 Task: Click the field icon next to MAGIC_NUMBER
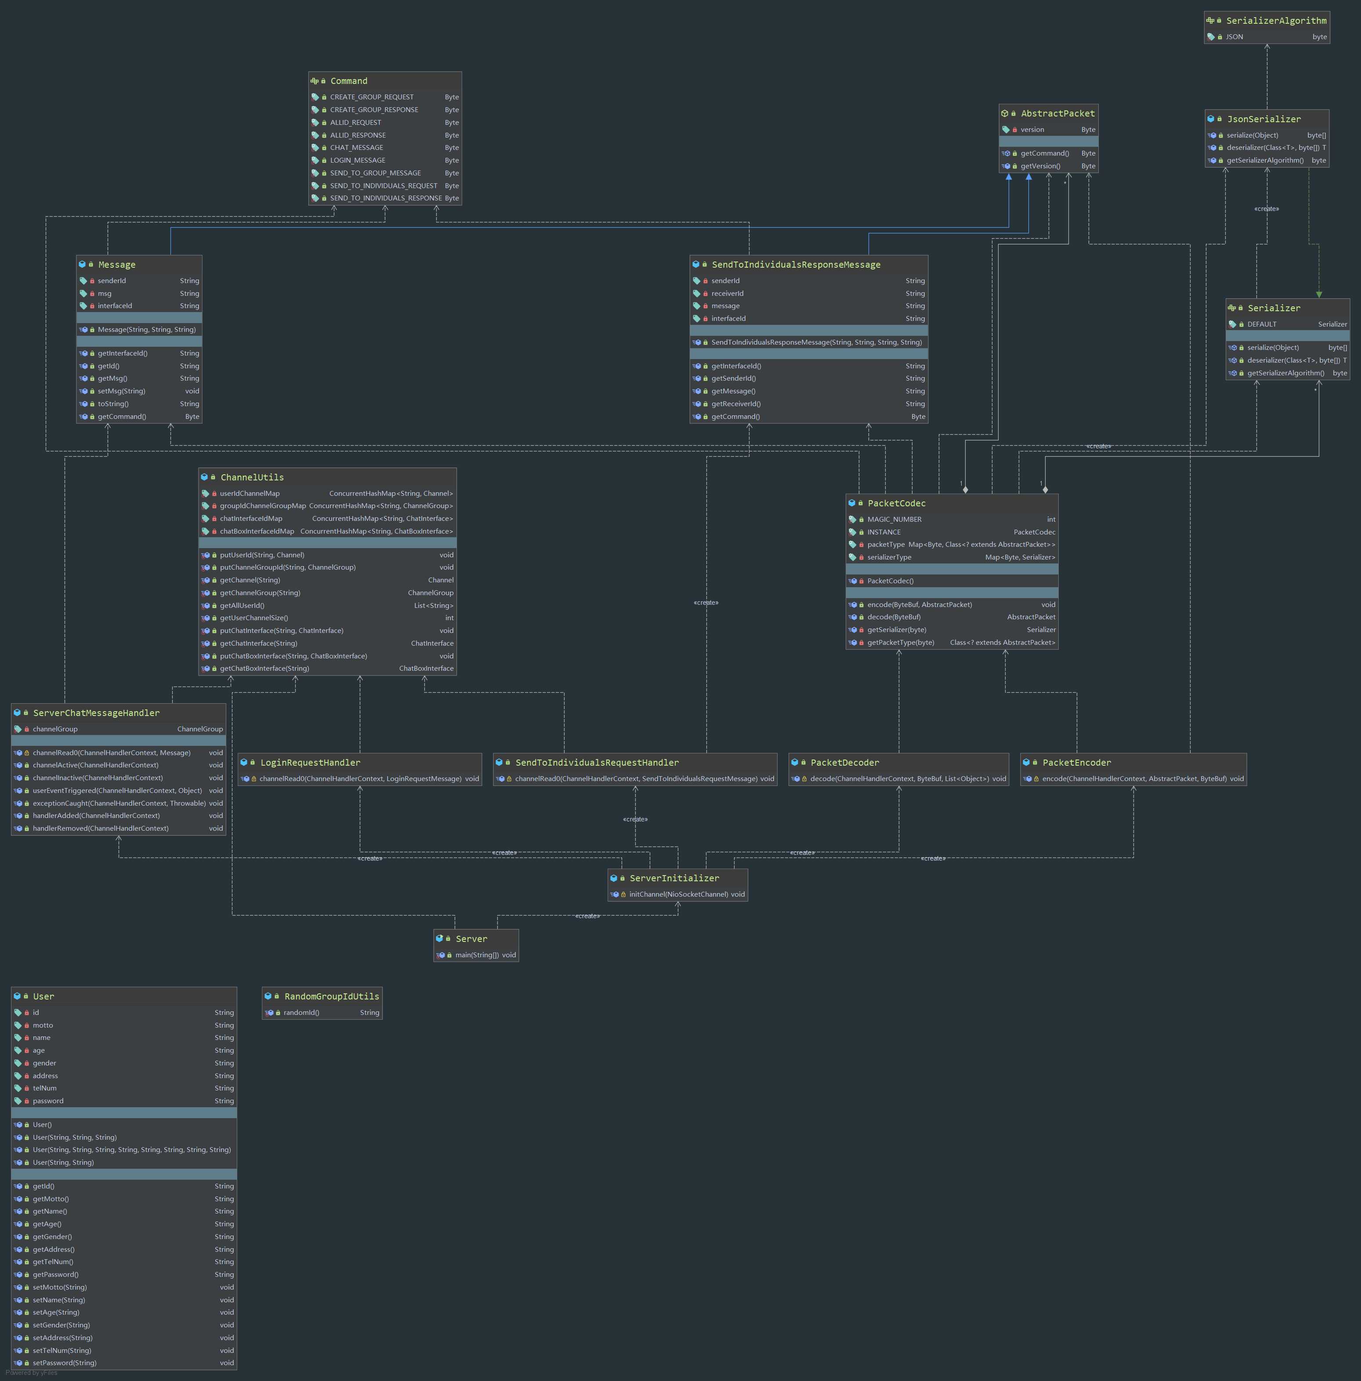(x=852, y=520)
